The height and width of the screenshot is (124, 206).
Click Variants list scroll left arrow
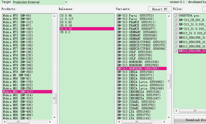(x=119, y=122)
